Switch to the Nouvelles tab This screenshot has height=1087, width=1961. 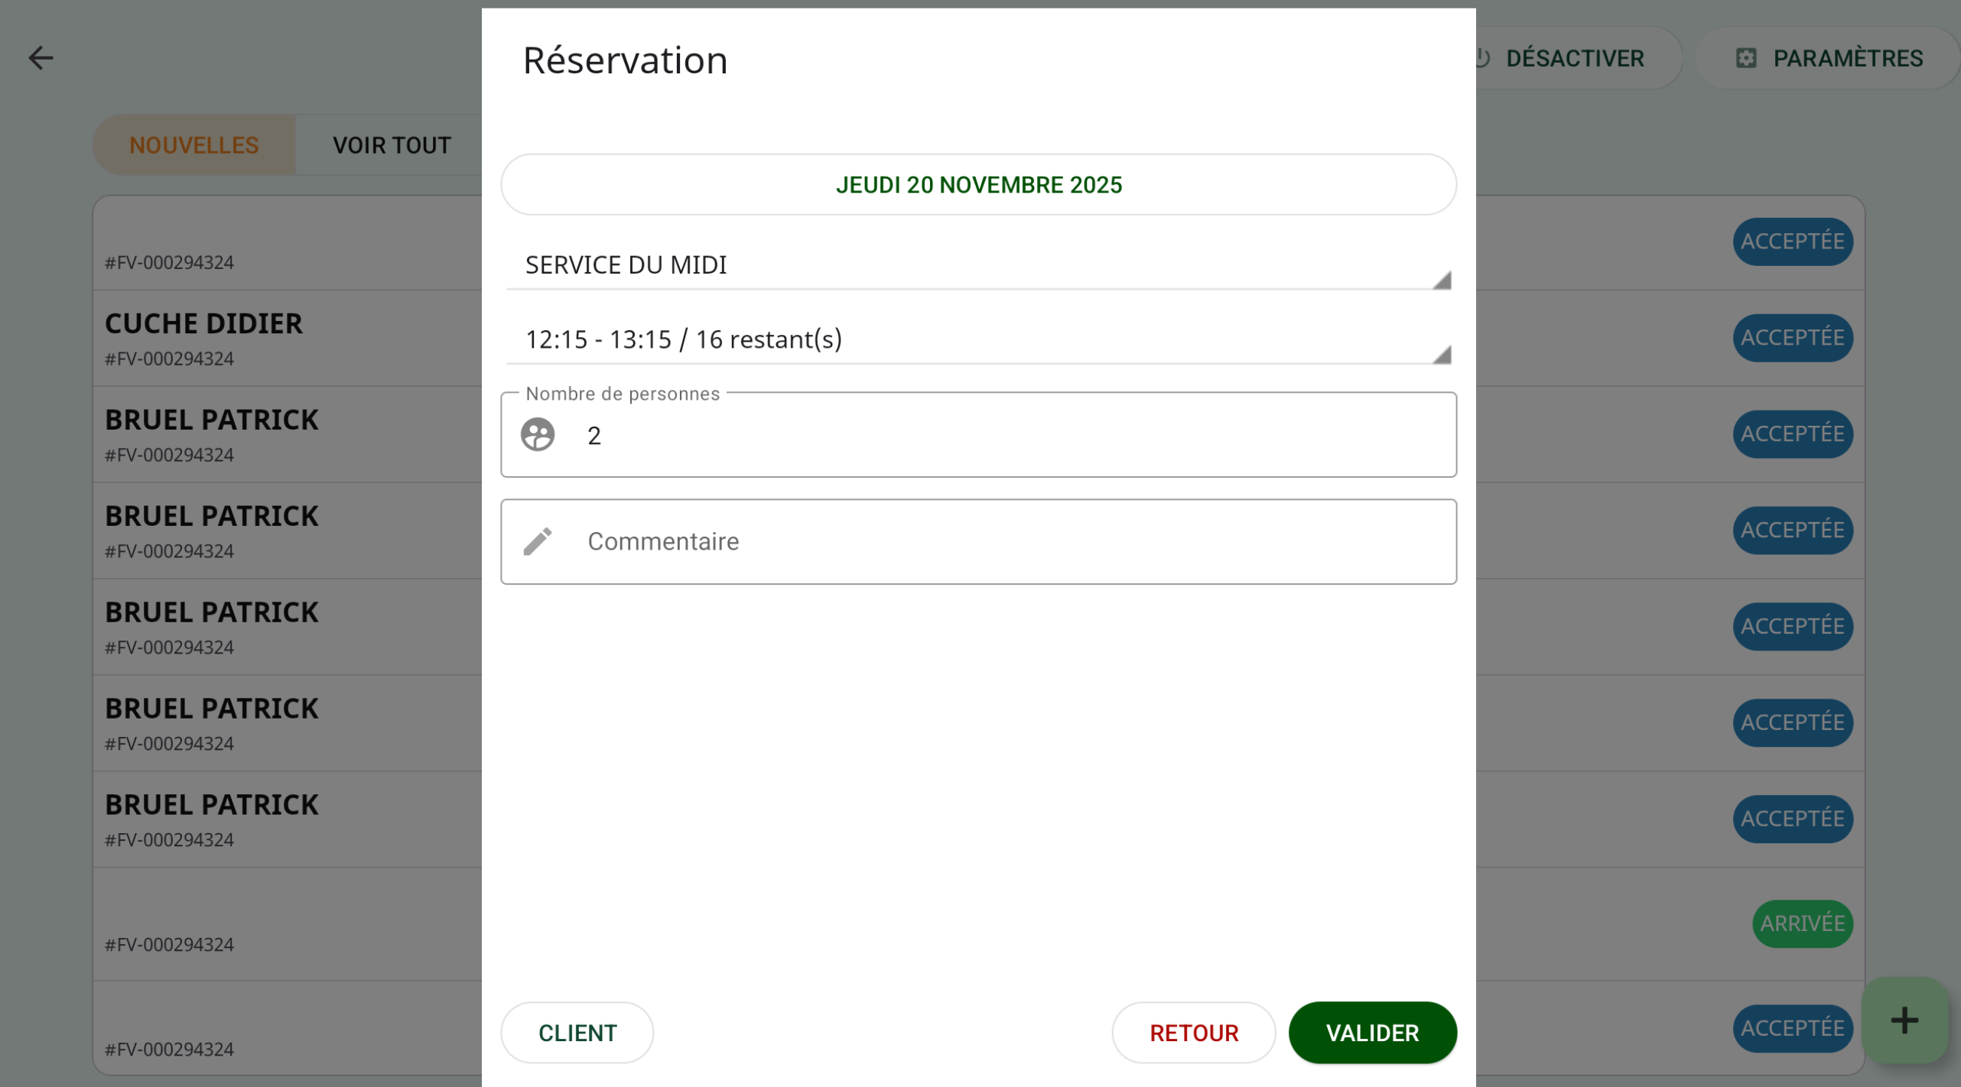(x=193, y=145)
